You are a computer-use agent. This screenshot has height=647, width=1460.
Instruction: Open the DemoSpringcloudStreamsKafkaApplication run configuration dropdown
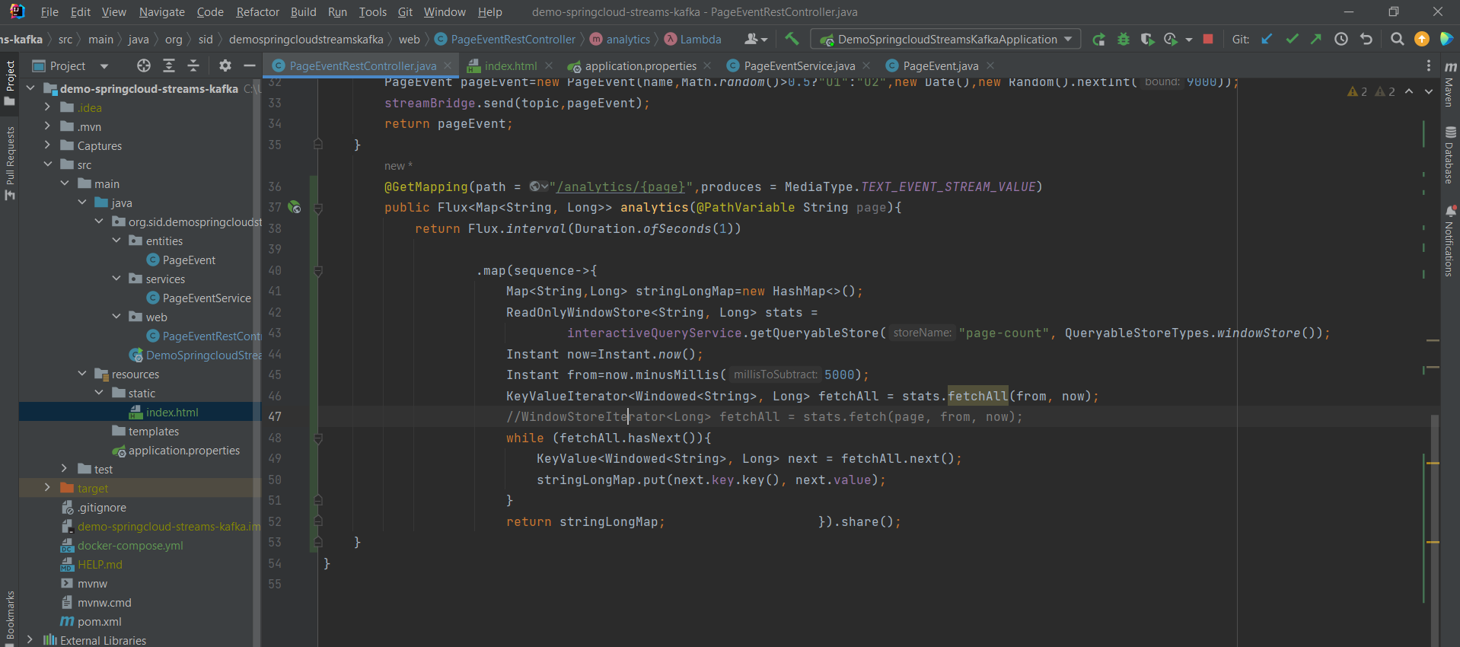click(x=945, y=39)
